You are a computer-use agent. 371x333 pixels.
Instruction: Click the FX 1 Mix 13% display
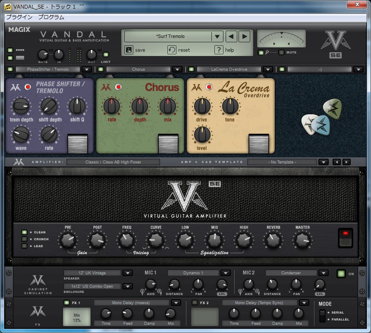point(77,317)
